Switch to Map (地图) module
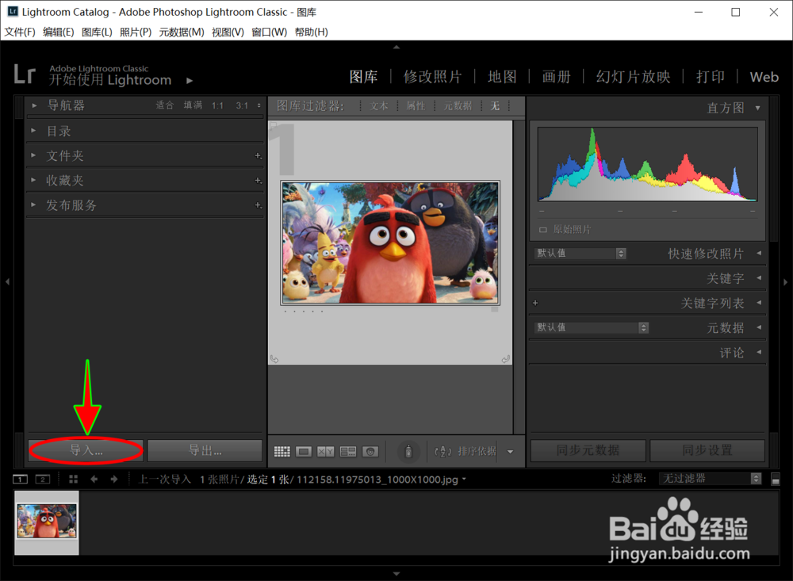The image size is (793, 581). point(502,77)
